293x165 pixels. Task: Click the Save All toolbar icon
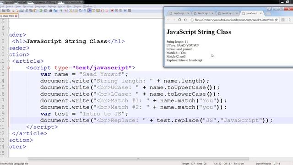[8, 11]
